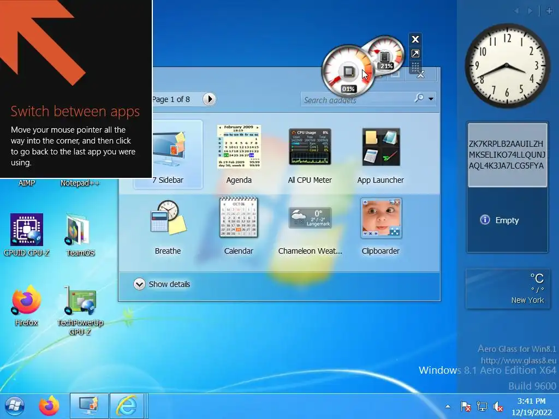
Task: Open the New York weather gadget
Action: point(508,289)
